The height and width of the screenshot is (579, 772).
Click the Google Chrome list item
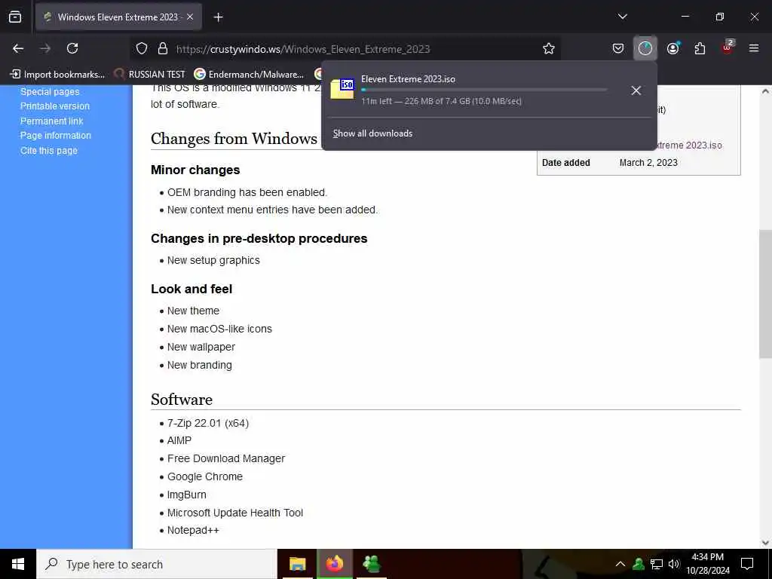coord(205,476)
